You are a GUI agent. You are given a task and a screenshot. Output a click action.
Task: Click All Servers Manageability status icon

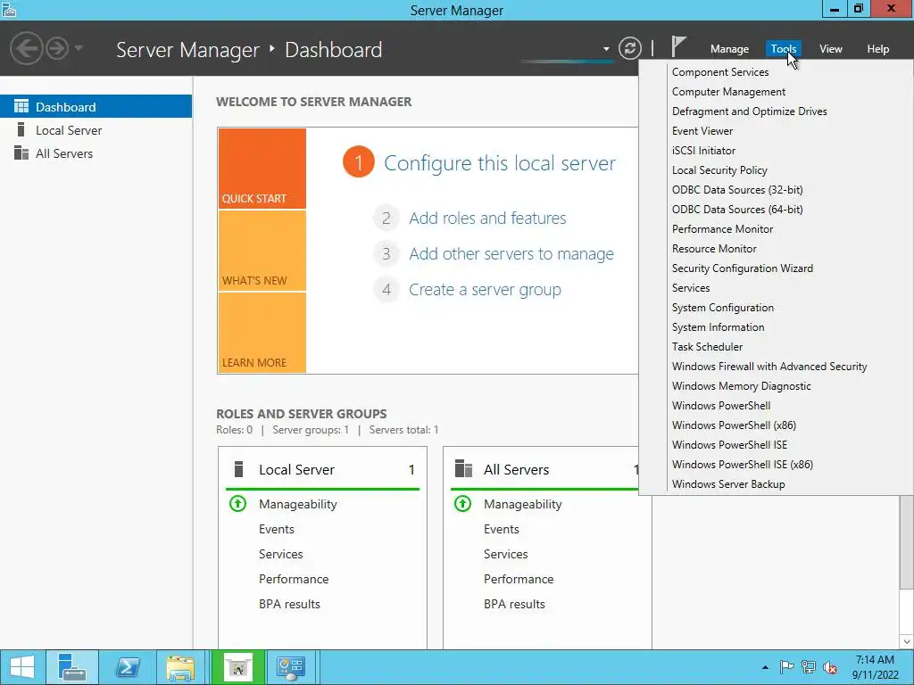click(463, 503)
